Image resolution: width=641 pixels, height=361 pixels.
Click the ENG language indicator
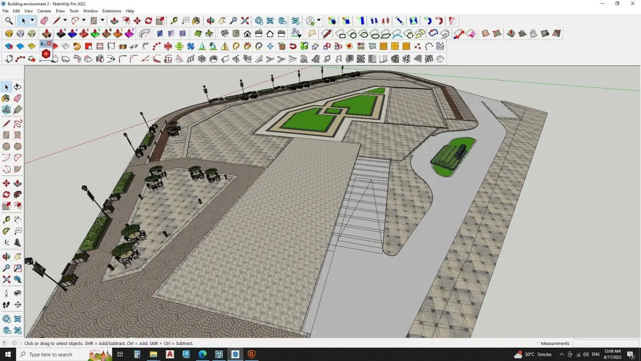(x=596, y=355)
